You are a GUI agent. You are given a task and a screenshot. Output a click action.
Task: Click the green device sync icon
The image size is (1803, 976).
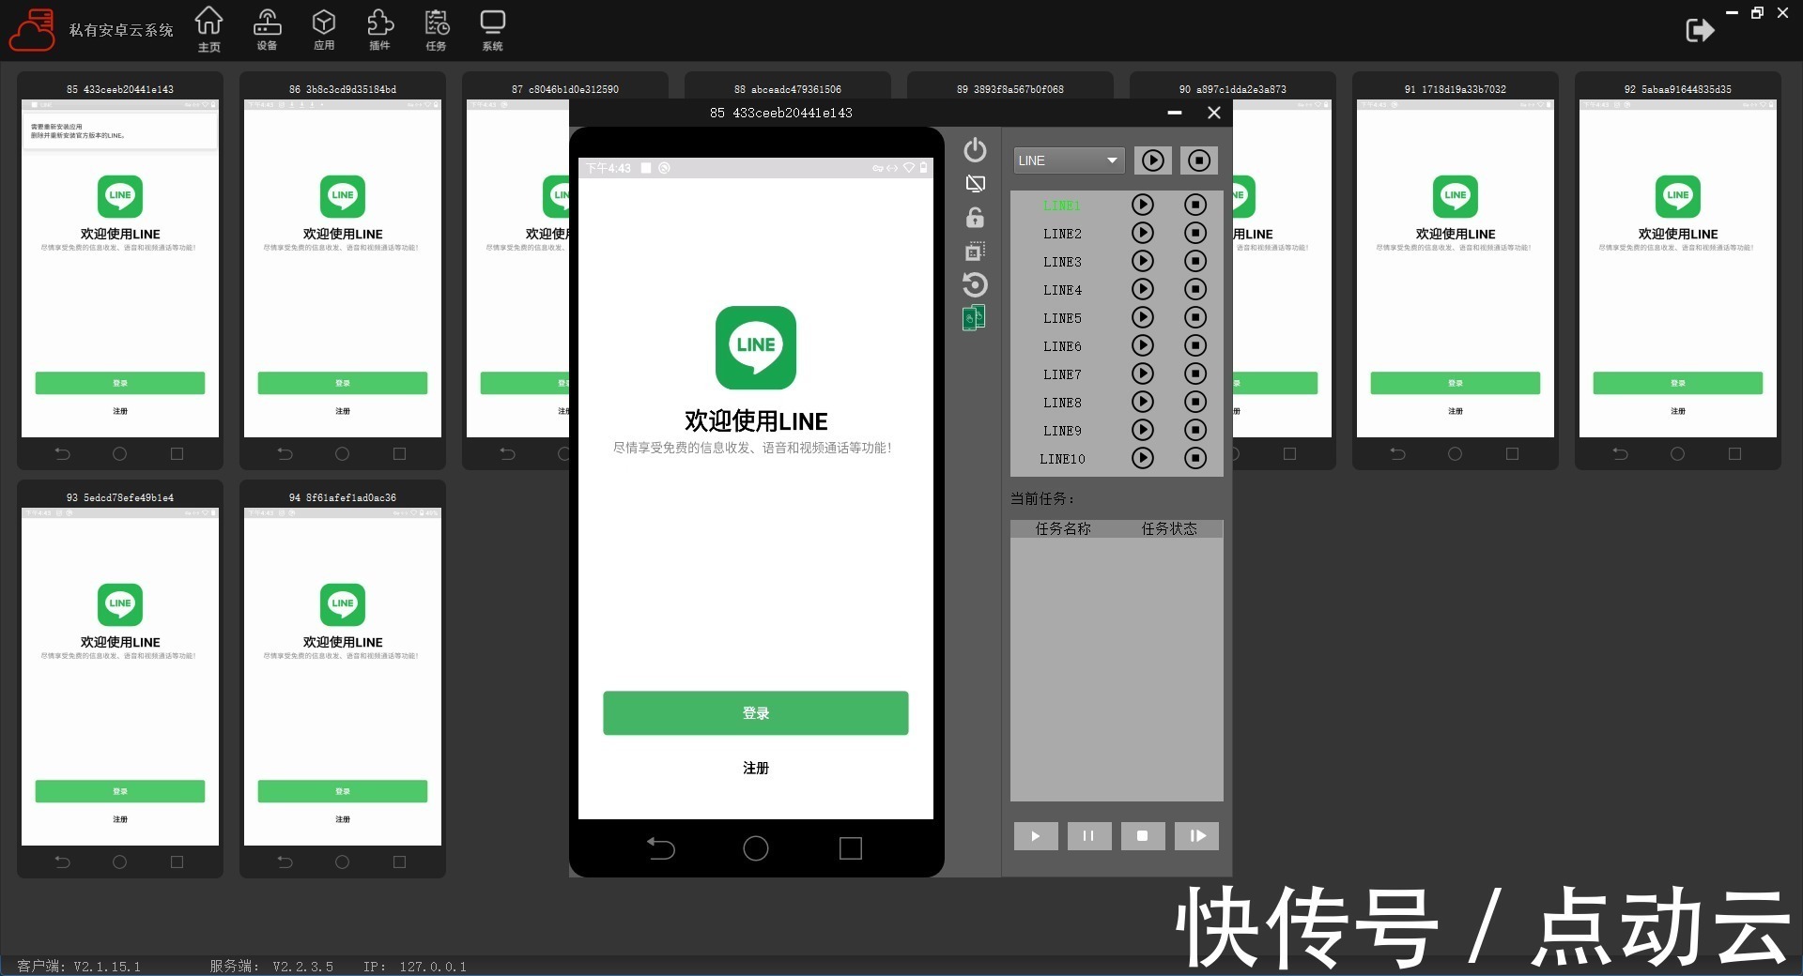coord(974,318)
